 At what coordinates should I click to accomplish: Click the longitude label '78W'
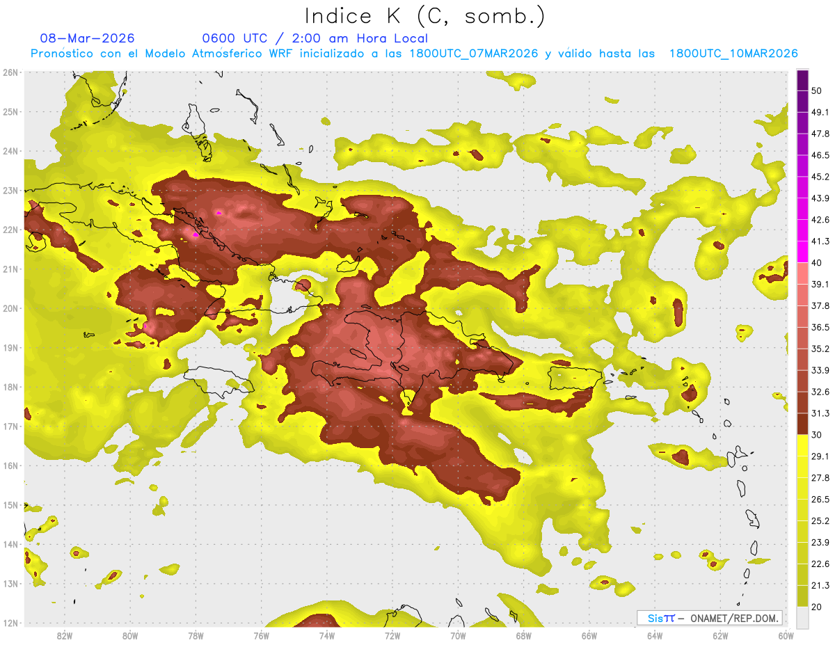pyautogui.click(x=196, y=635)
